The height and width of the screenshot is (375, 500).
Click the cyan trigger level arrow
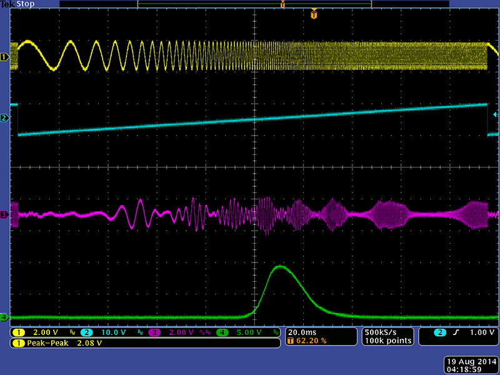[496, 115]
